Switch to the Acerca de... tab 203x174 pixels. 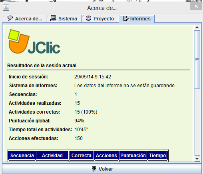pos(24,19)
